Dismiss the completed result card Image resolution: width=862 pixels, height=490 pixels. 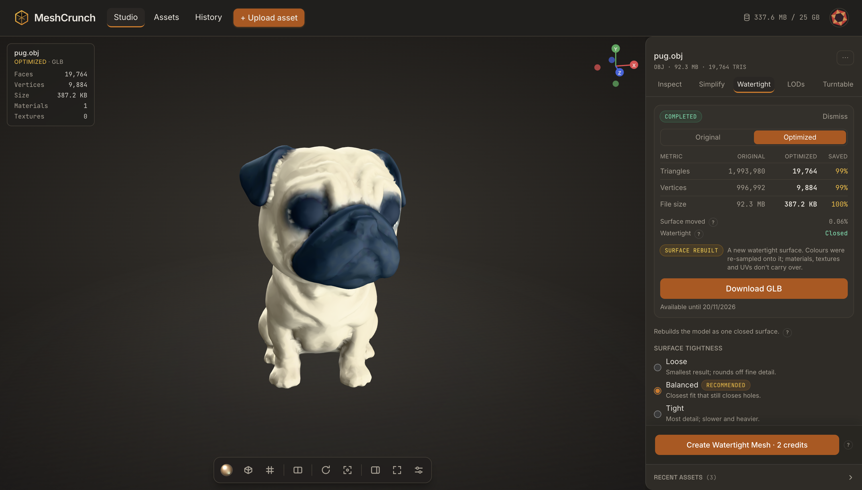[835, 117]
